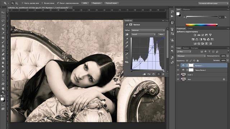Open the Curves preset dropdown
230x129 pixels.
(x=148, y=30)
